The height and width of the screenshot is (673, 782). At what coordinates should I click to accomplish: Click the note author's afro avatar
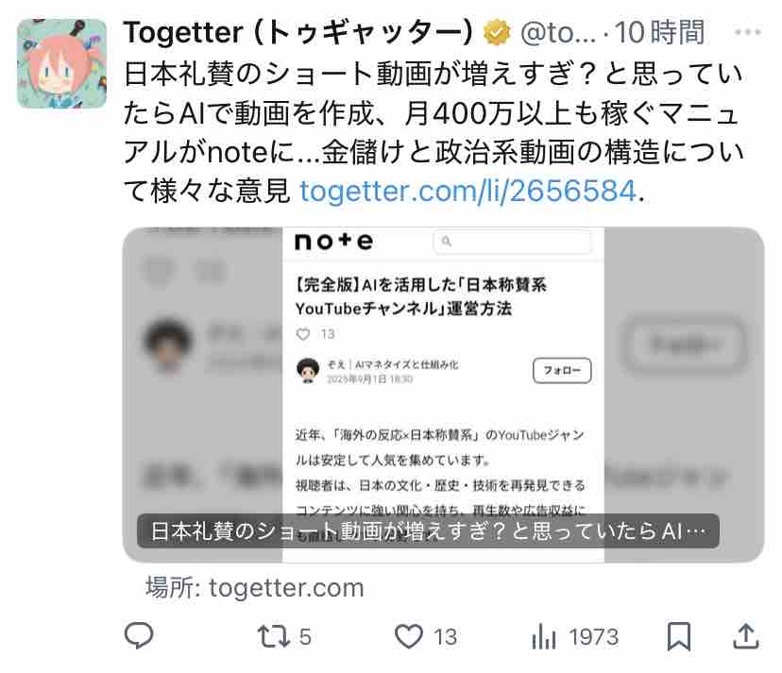click(x=308, y=370)
